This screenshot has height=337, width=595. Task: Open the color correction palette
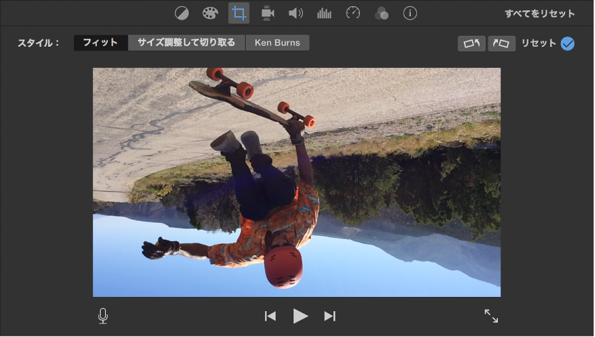210,13
